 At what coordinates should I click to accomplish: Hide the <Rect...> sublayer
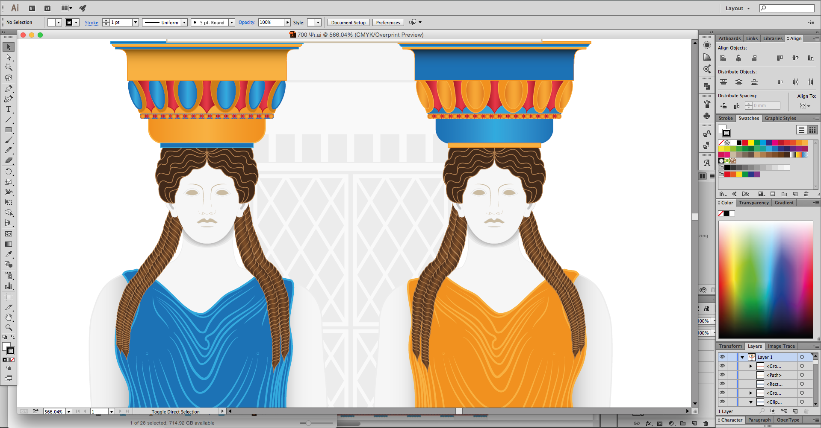722,384
